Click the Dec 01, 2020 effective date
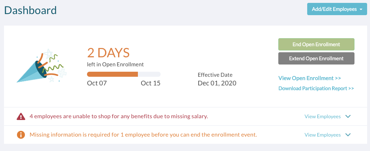370x151 pixels. pyautogui.click(x=217, y=83)
